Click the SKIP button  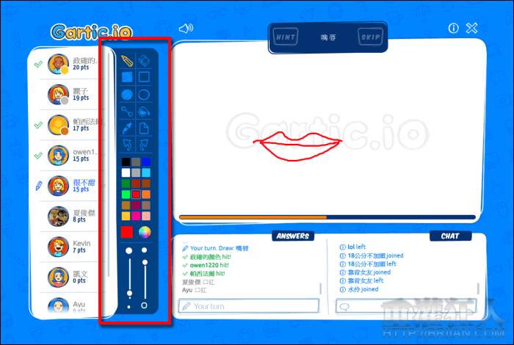370,37
